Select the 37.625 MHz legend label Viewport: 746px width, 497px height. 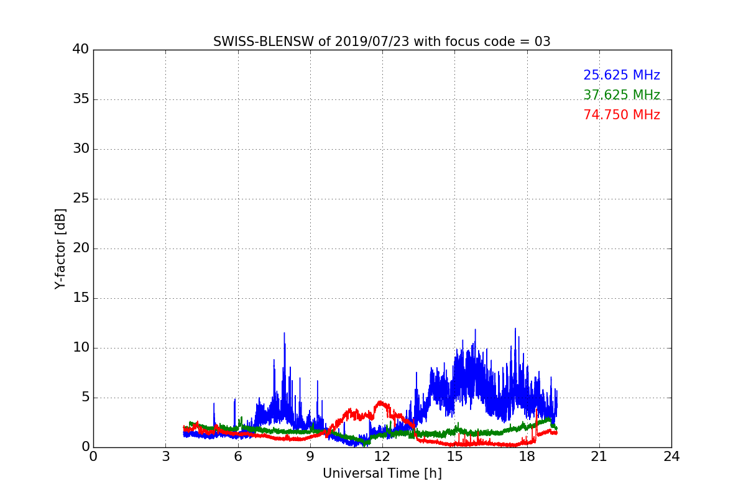point(622,95)
